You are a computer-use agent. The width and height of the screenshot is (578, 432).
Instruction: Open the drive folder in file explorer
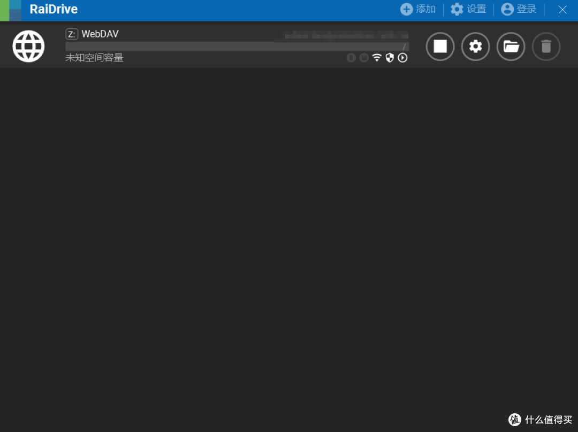point(511,47)
